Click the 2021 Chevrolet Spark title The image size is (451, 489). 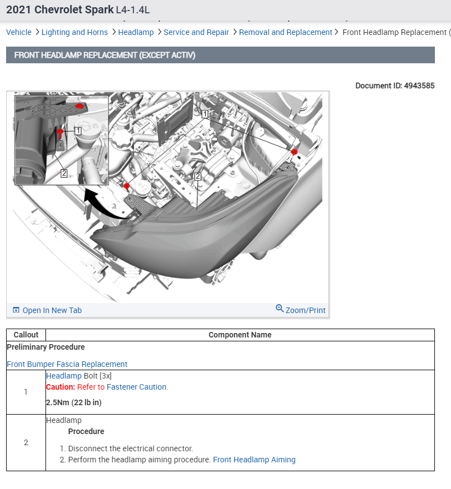[60, 9]
